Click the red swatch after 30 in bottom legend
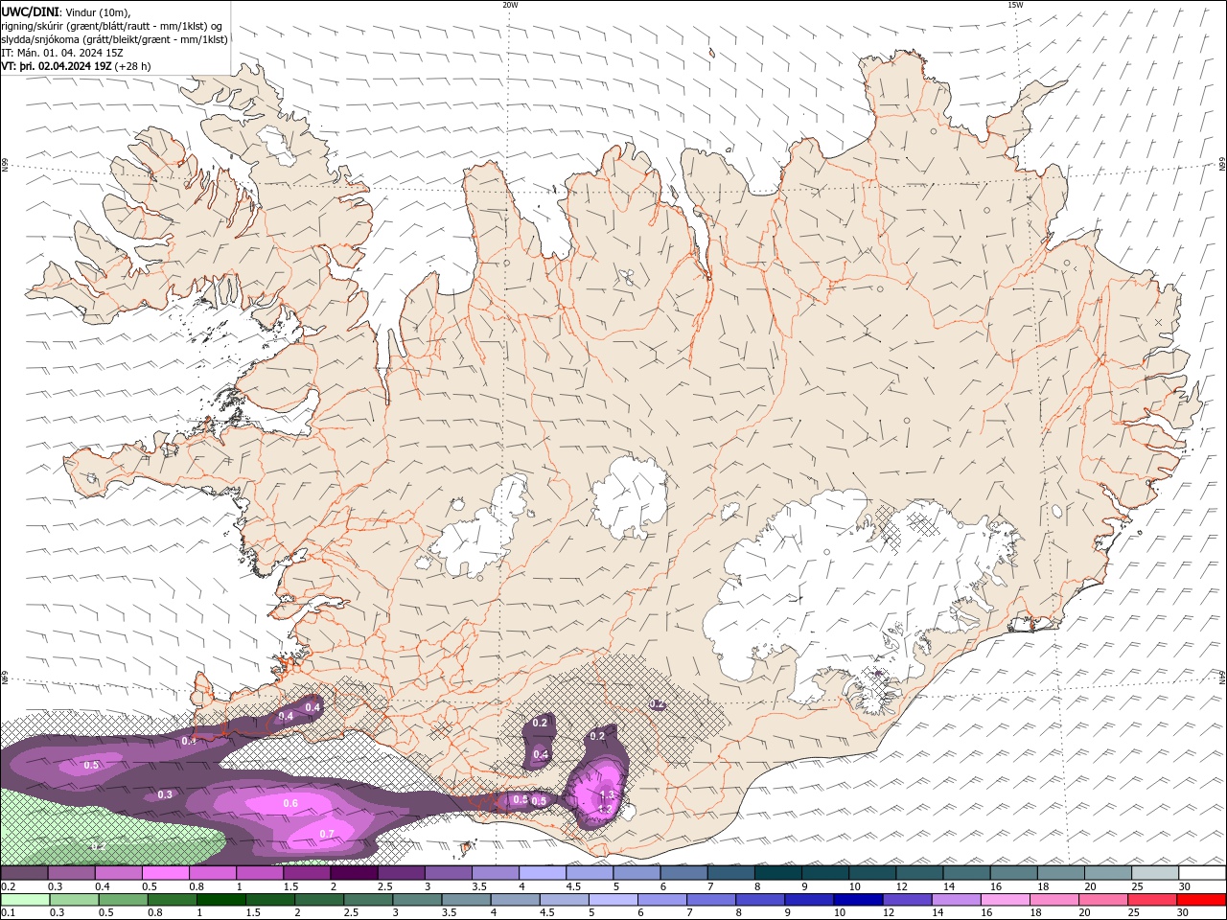The image size is (1227, 920). click(1202, 900)
